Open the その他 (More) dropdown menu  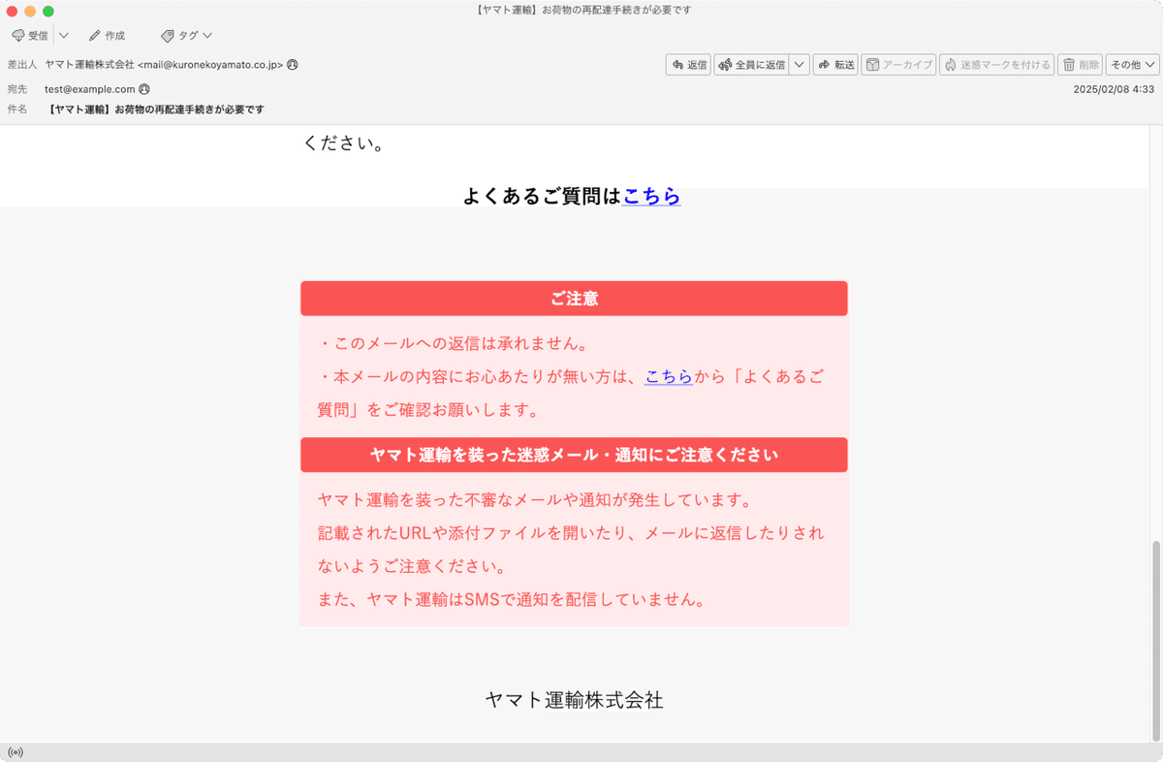(x=1133, y=65)
